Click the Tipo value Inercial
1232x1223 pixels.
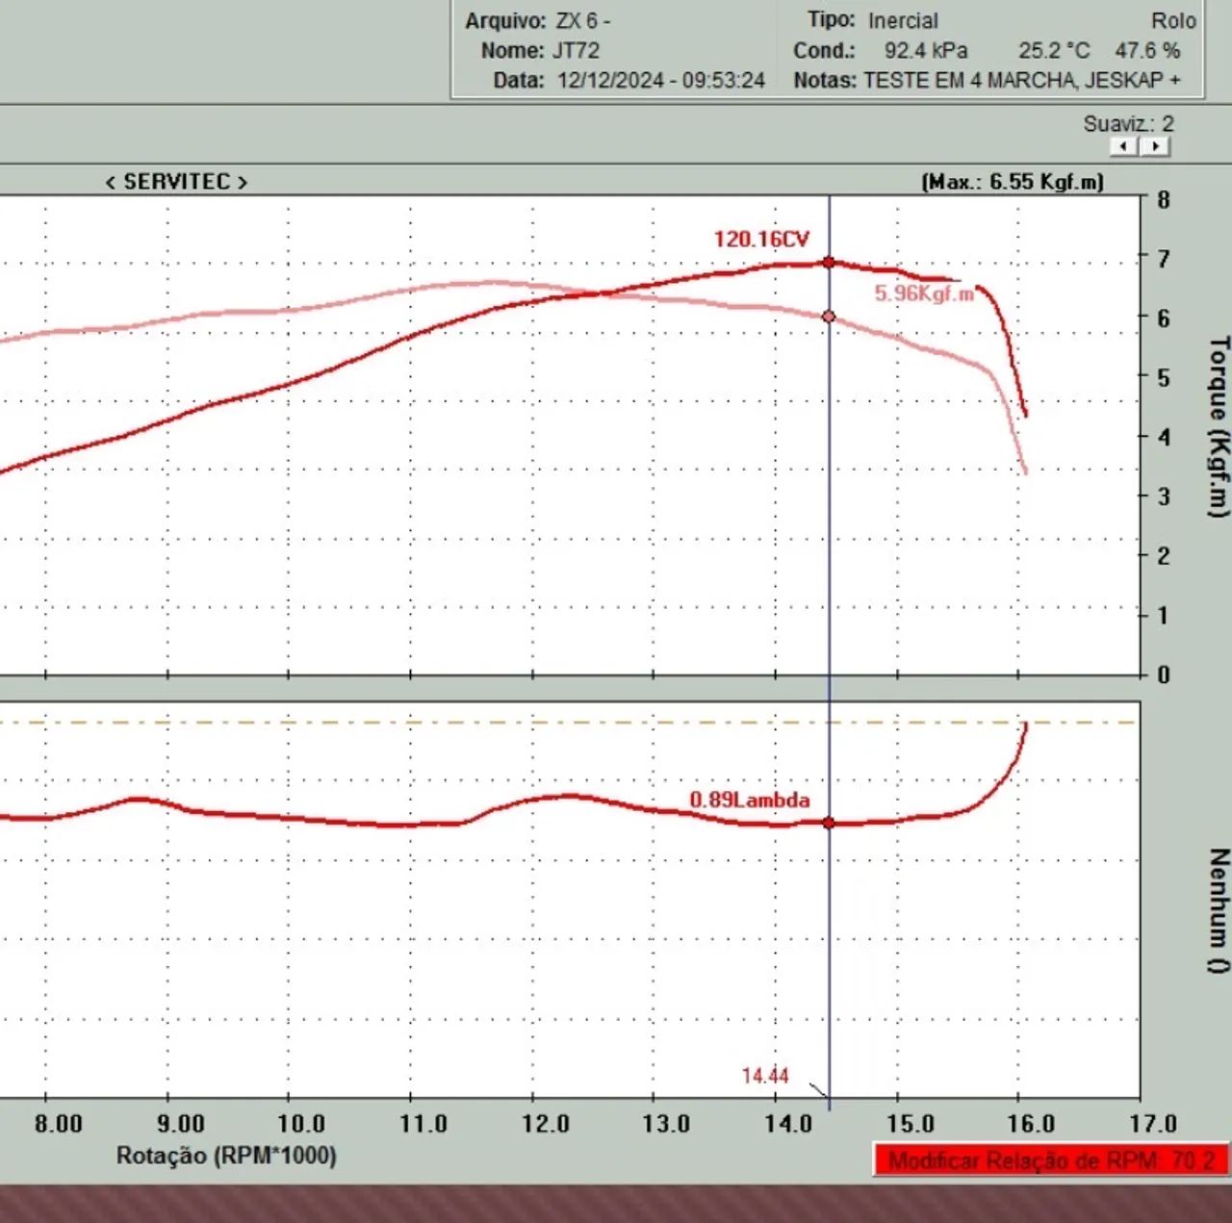(x=902, y=20)
